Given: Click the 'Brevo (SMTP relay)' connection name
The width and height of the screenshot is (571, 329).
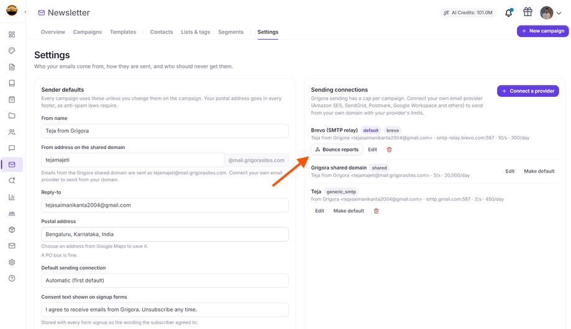Looking at the screenshot, I should pyautogui.click(x=334, y=130).
